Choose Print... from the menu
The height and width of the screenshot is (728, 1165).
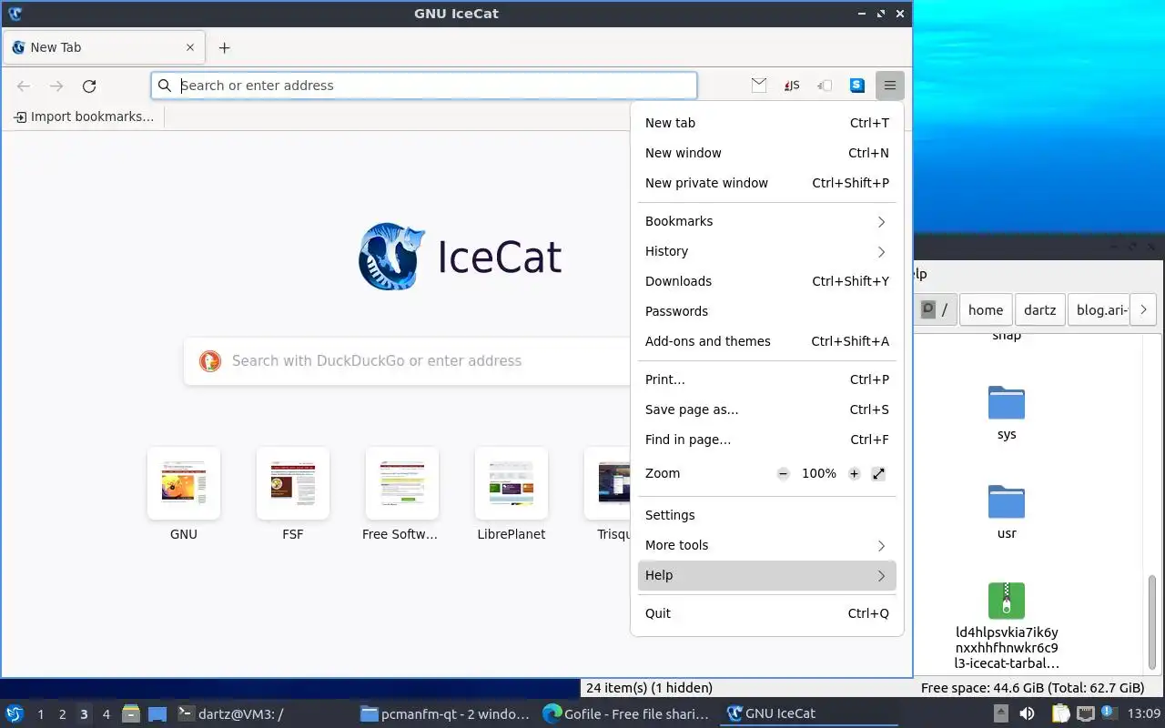[766, 379]
